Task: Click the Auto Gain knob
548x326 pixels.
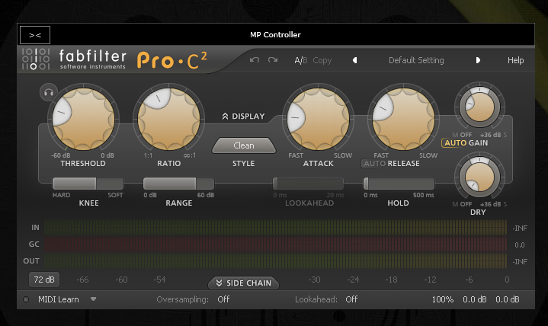Action: (479, 107)
